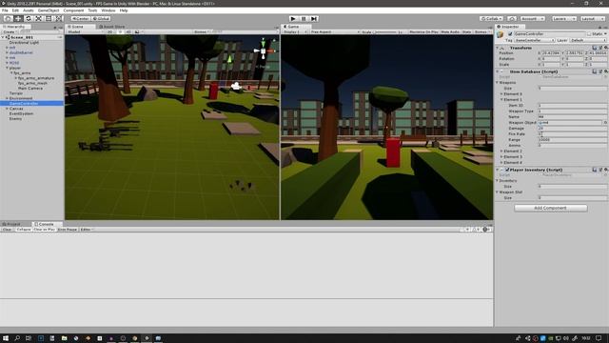This screenshot has height=343, width=609.
Task: Expand Environment in Hierarchy
Action: (7, 98)
